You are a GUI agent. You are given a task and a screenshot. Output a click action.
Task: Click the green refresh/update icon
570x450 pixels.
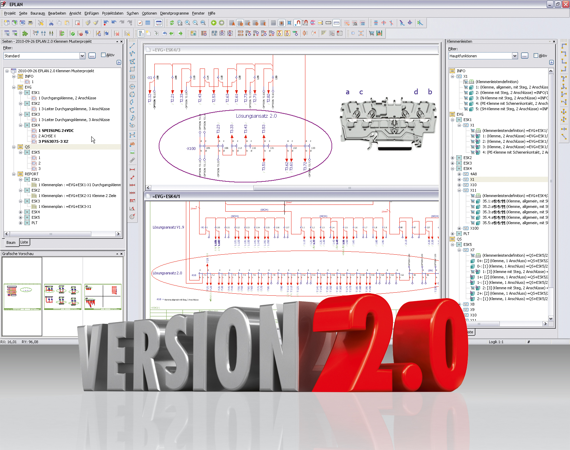(x=172, y=23)
